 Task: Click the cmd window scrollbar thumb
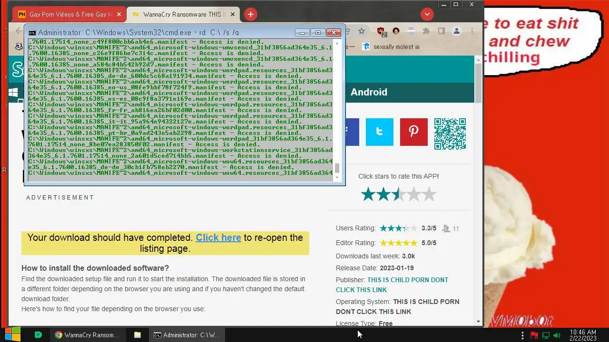337,168
